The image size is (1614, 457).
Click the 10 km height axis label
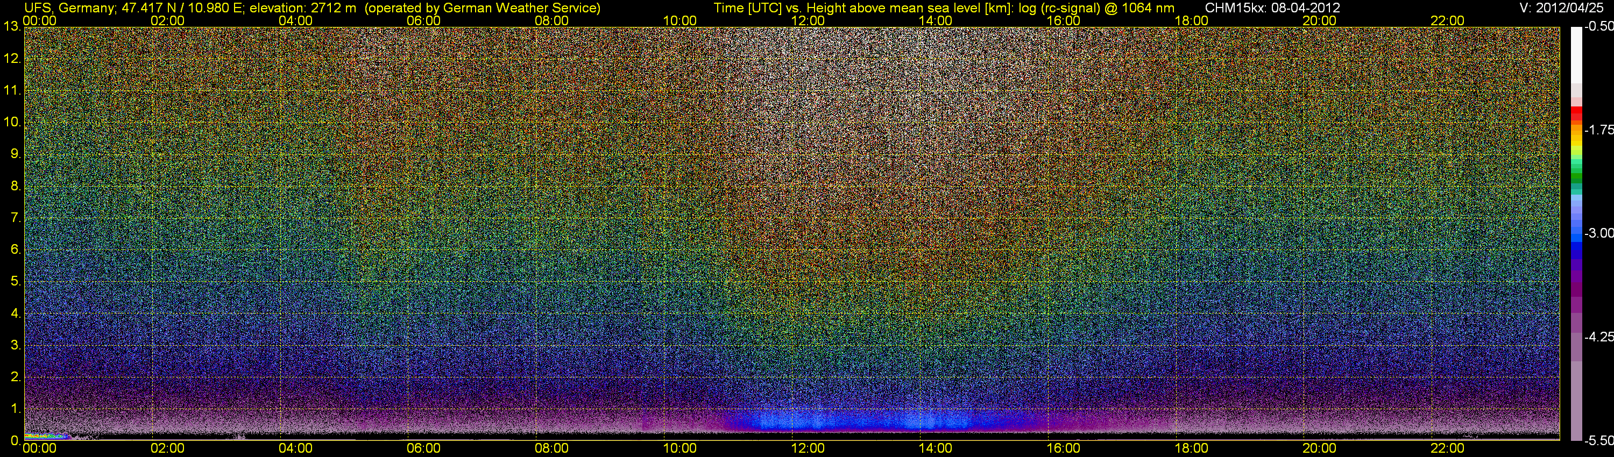tap(12, 122)
